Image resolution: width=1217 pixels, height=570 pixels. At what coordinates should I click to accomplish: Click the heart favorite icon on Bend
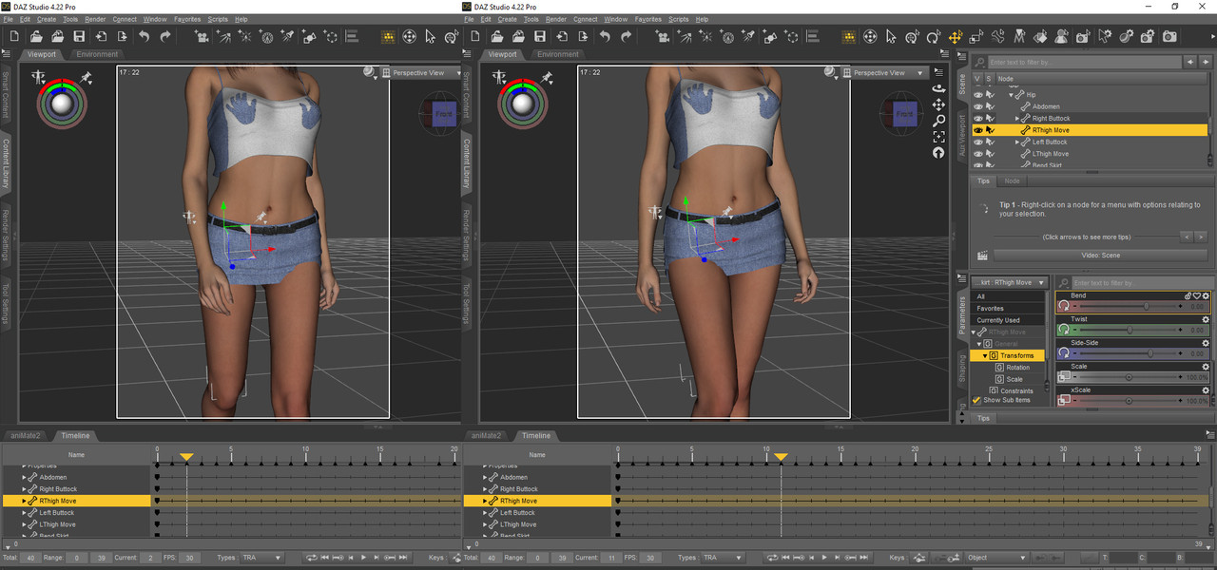(x=1197, y=296)
